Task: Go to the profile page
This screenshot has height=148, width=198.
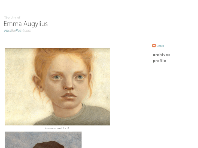Action: 159,61
